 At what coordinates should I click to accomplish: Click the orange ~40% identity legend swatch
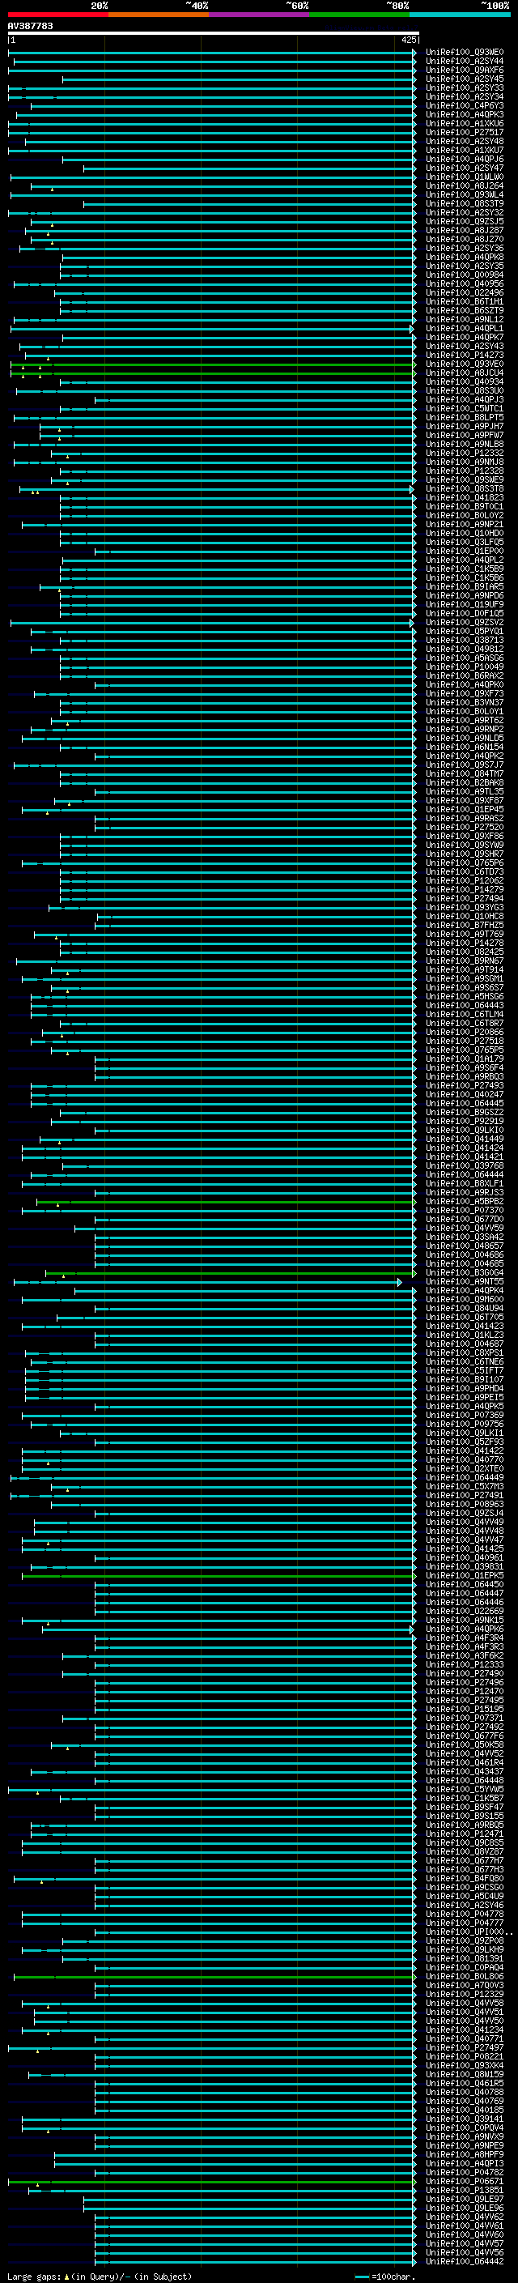159,15
